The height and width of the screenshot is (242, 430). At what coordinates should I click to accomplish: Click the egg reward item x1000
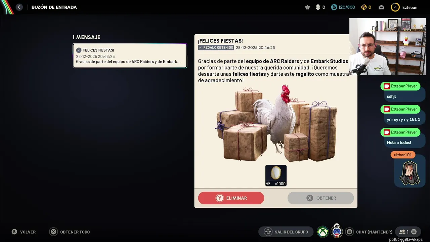pyautogui.click(x=276, y=175)
